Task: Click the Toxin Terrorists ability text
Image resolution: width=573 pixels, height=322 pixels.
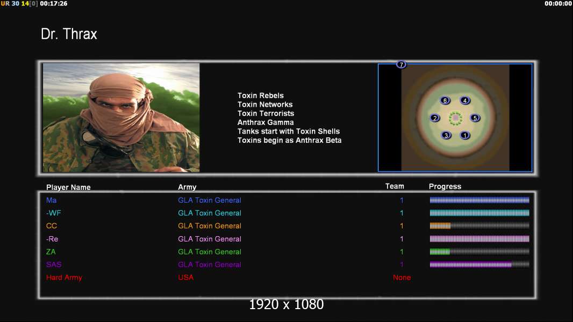Action: point(266,113)
